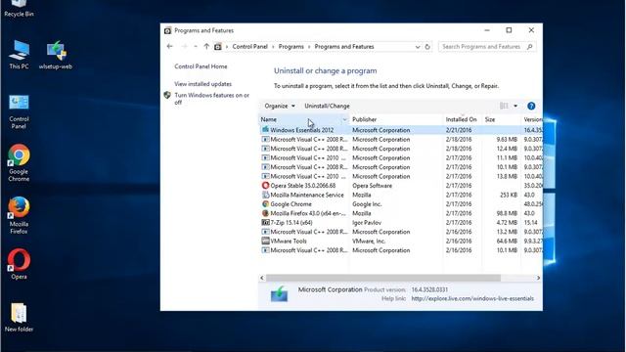Click the Google Chrome program icon in list
626x352 pixels.
coord(265,204)
